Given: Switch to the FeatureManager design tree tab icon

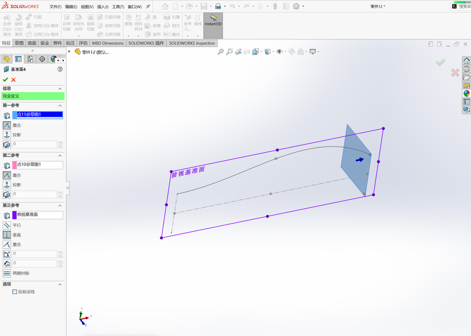Looking at the screenshot, I should click(6, 59).
